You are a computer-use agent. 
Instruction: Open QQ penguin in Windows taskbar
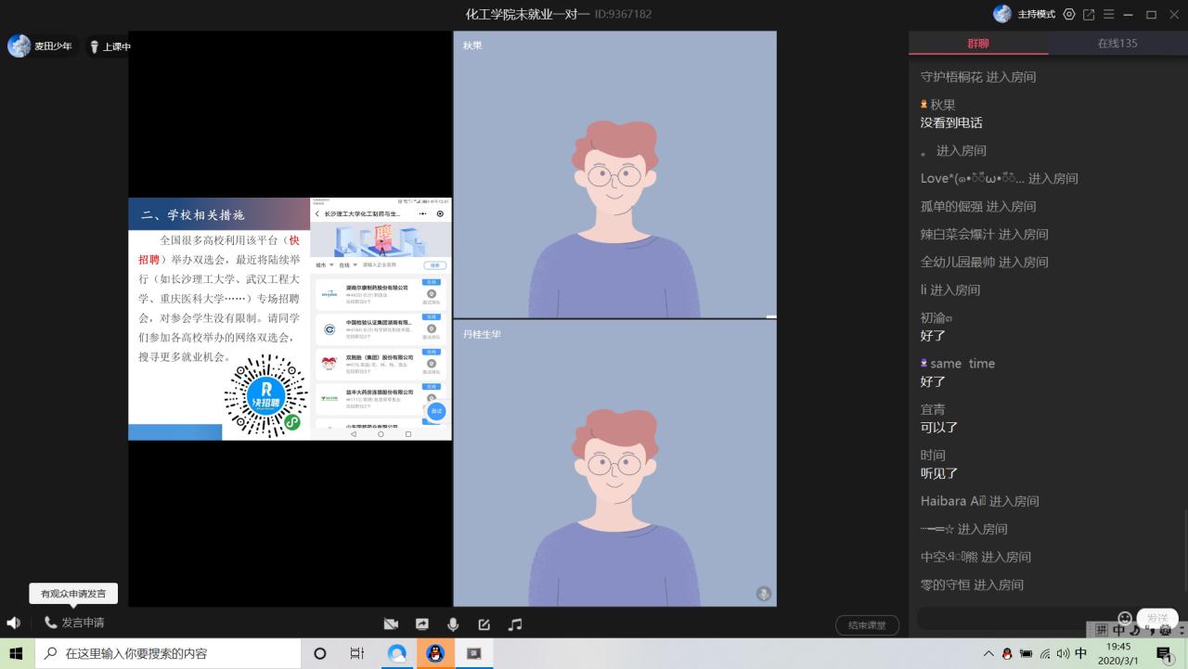tap(434, 653)
